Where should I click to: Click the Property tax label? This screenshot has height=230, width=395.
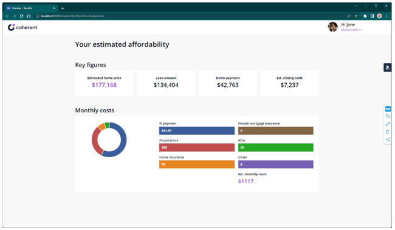tap(168, 140)
